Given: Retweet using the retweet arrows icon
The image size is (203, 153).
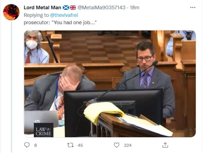Looking at the screenshot, I should (71, 145).
